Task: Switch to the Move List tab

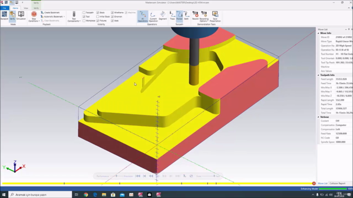Action: click(323, 183)
